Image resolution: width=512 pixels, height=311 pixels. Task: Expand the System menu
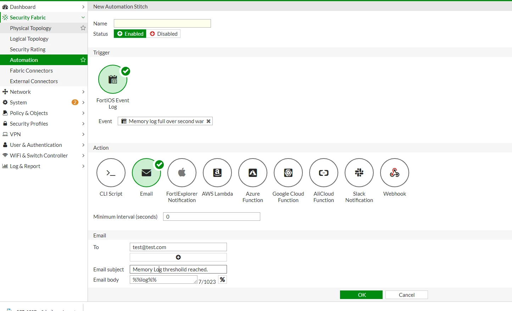point(44,102)
